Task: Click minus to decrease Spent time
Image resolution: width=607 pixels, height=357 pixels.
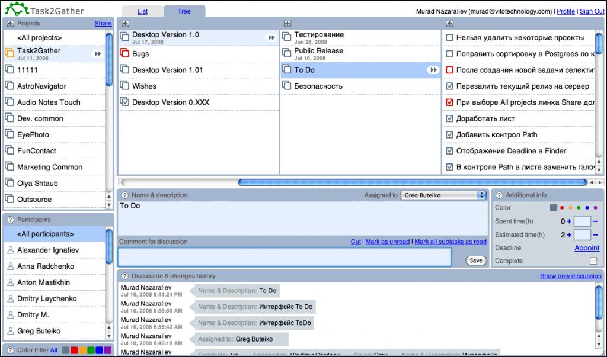Action: (x=595, y=221)
